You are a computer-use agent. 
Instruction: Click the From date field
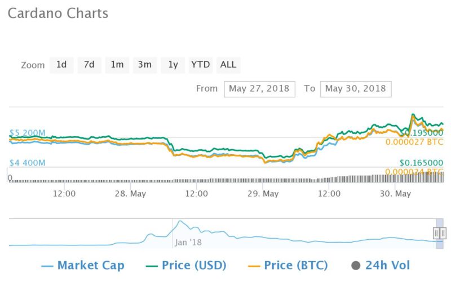(x=259, y=89)
